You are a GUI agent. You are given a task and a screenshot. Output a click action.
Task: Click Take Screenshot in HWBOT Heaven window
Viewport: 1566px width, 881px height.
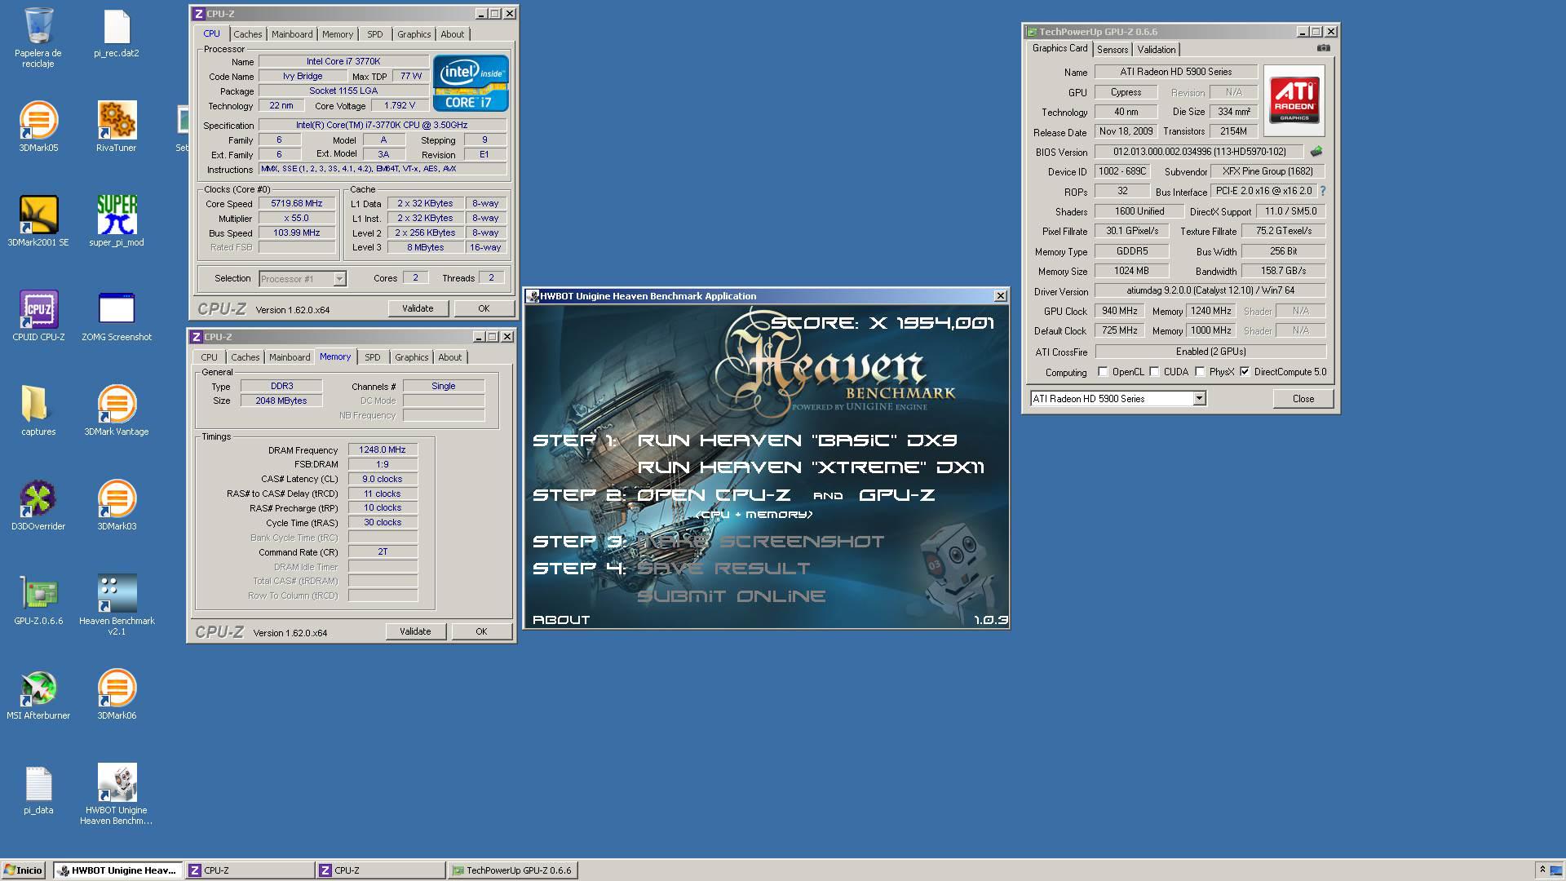(760, 542)
